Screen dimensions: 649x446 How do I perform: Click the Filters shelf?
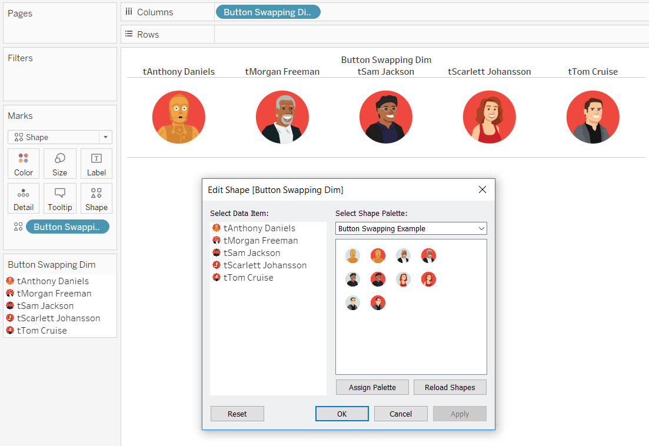[60, 74]
